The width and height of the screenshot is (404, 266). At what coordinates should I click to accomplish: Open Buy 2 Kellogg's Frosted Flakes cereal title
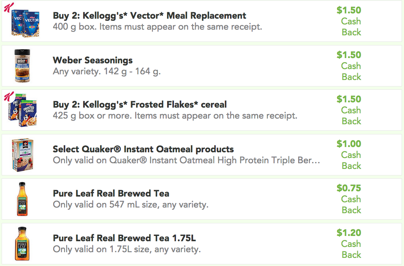tap(140, 105)
